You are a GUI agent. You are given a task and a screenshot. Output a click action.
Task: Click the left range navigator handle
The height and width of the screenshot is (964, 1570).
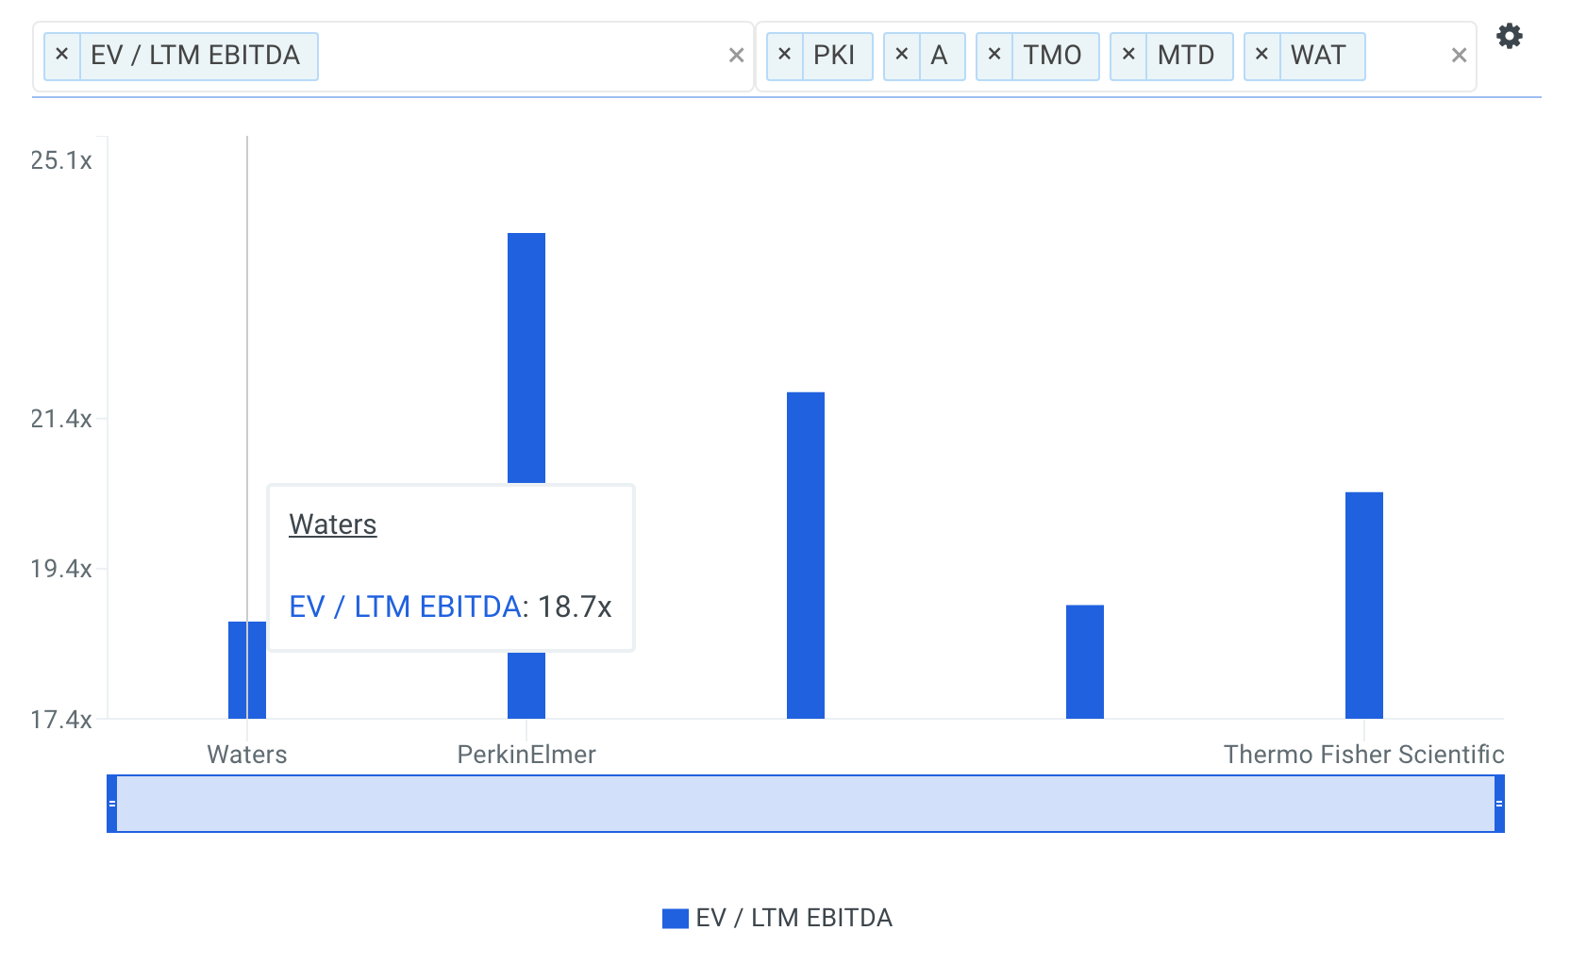(112, 804)
